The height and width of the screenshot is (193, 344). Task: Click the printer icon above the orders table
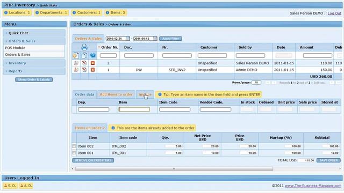(84, 47)
